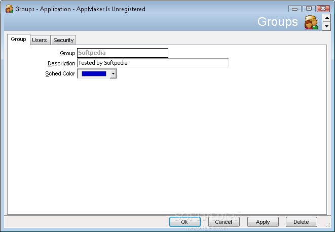Screen dimensions: 335x232
Task: Apply the group changes
Action: pyautogui.click(x=263, y=222)
